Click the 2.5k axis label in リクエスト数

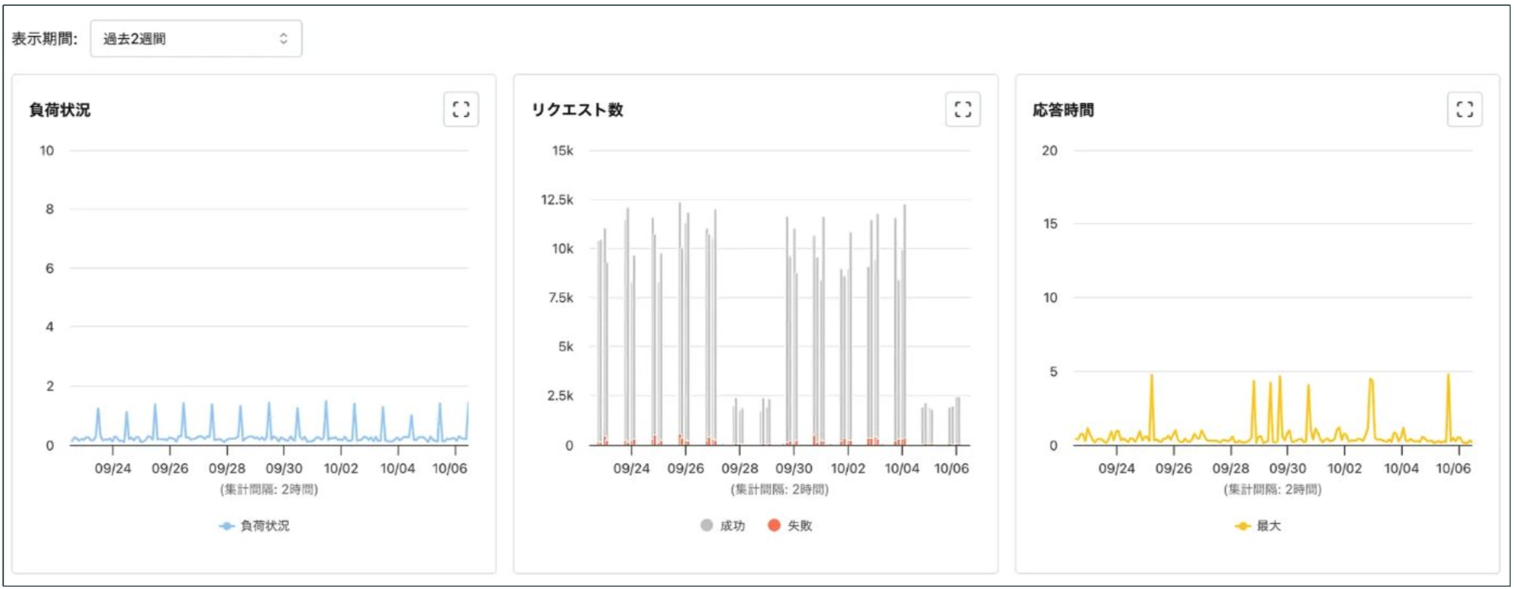(561, 396)
